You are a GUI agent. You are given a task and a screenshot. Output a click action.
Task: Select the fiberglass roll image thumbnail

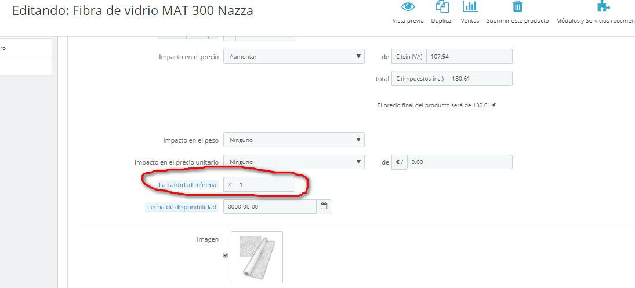257,257
